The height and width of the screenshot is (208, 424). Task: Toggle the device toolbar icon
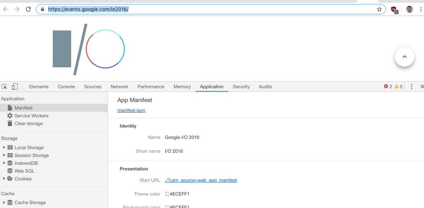pos(15,87)
